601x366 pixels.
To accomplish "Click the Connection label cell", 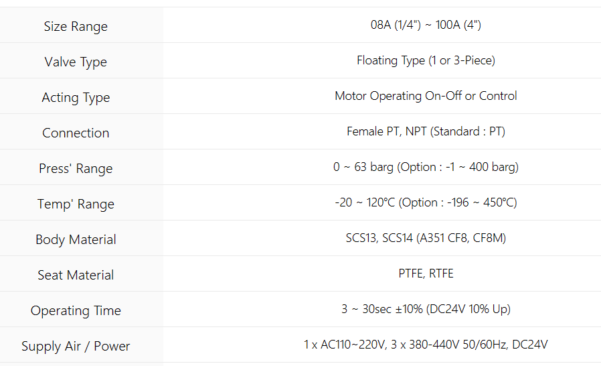I will (76, 133).
